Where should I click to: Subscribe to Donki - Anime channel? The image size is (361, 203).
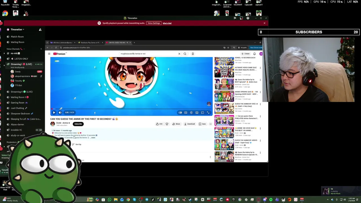78,124
